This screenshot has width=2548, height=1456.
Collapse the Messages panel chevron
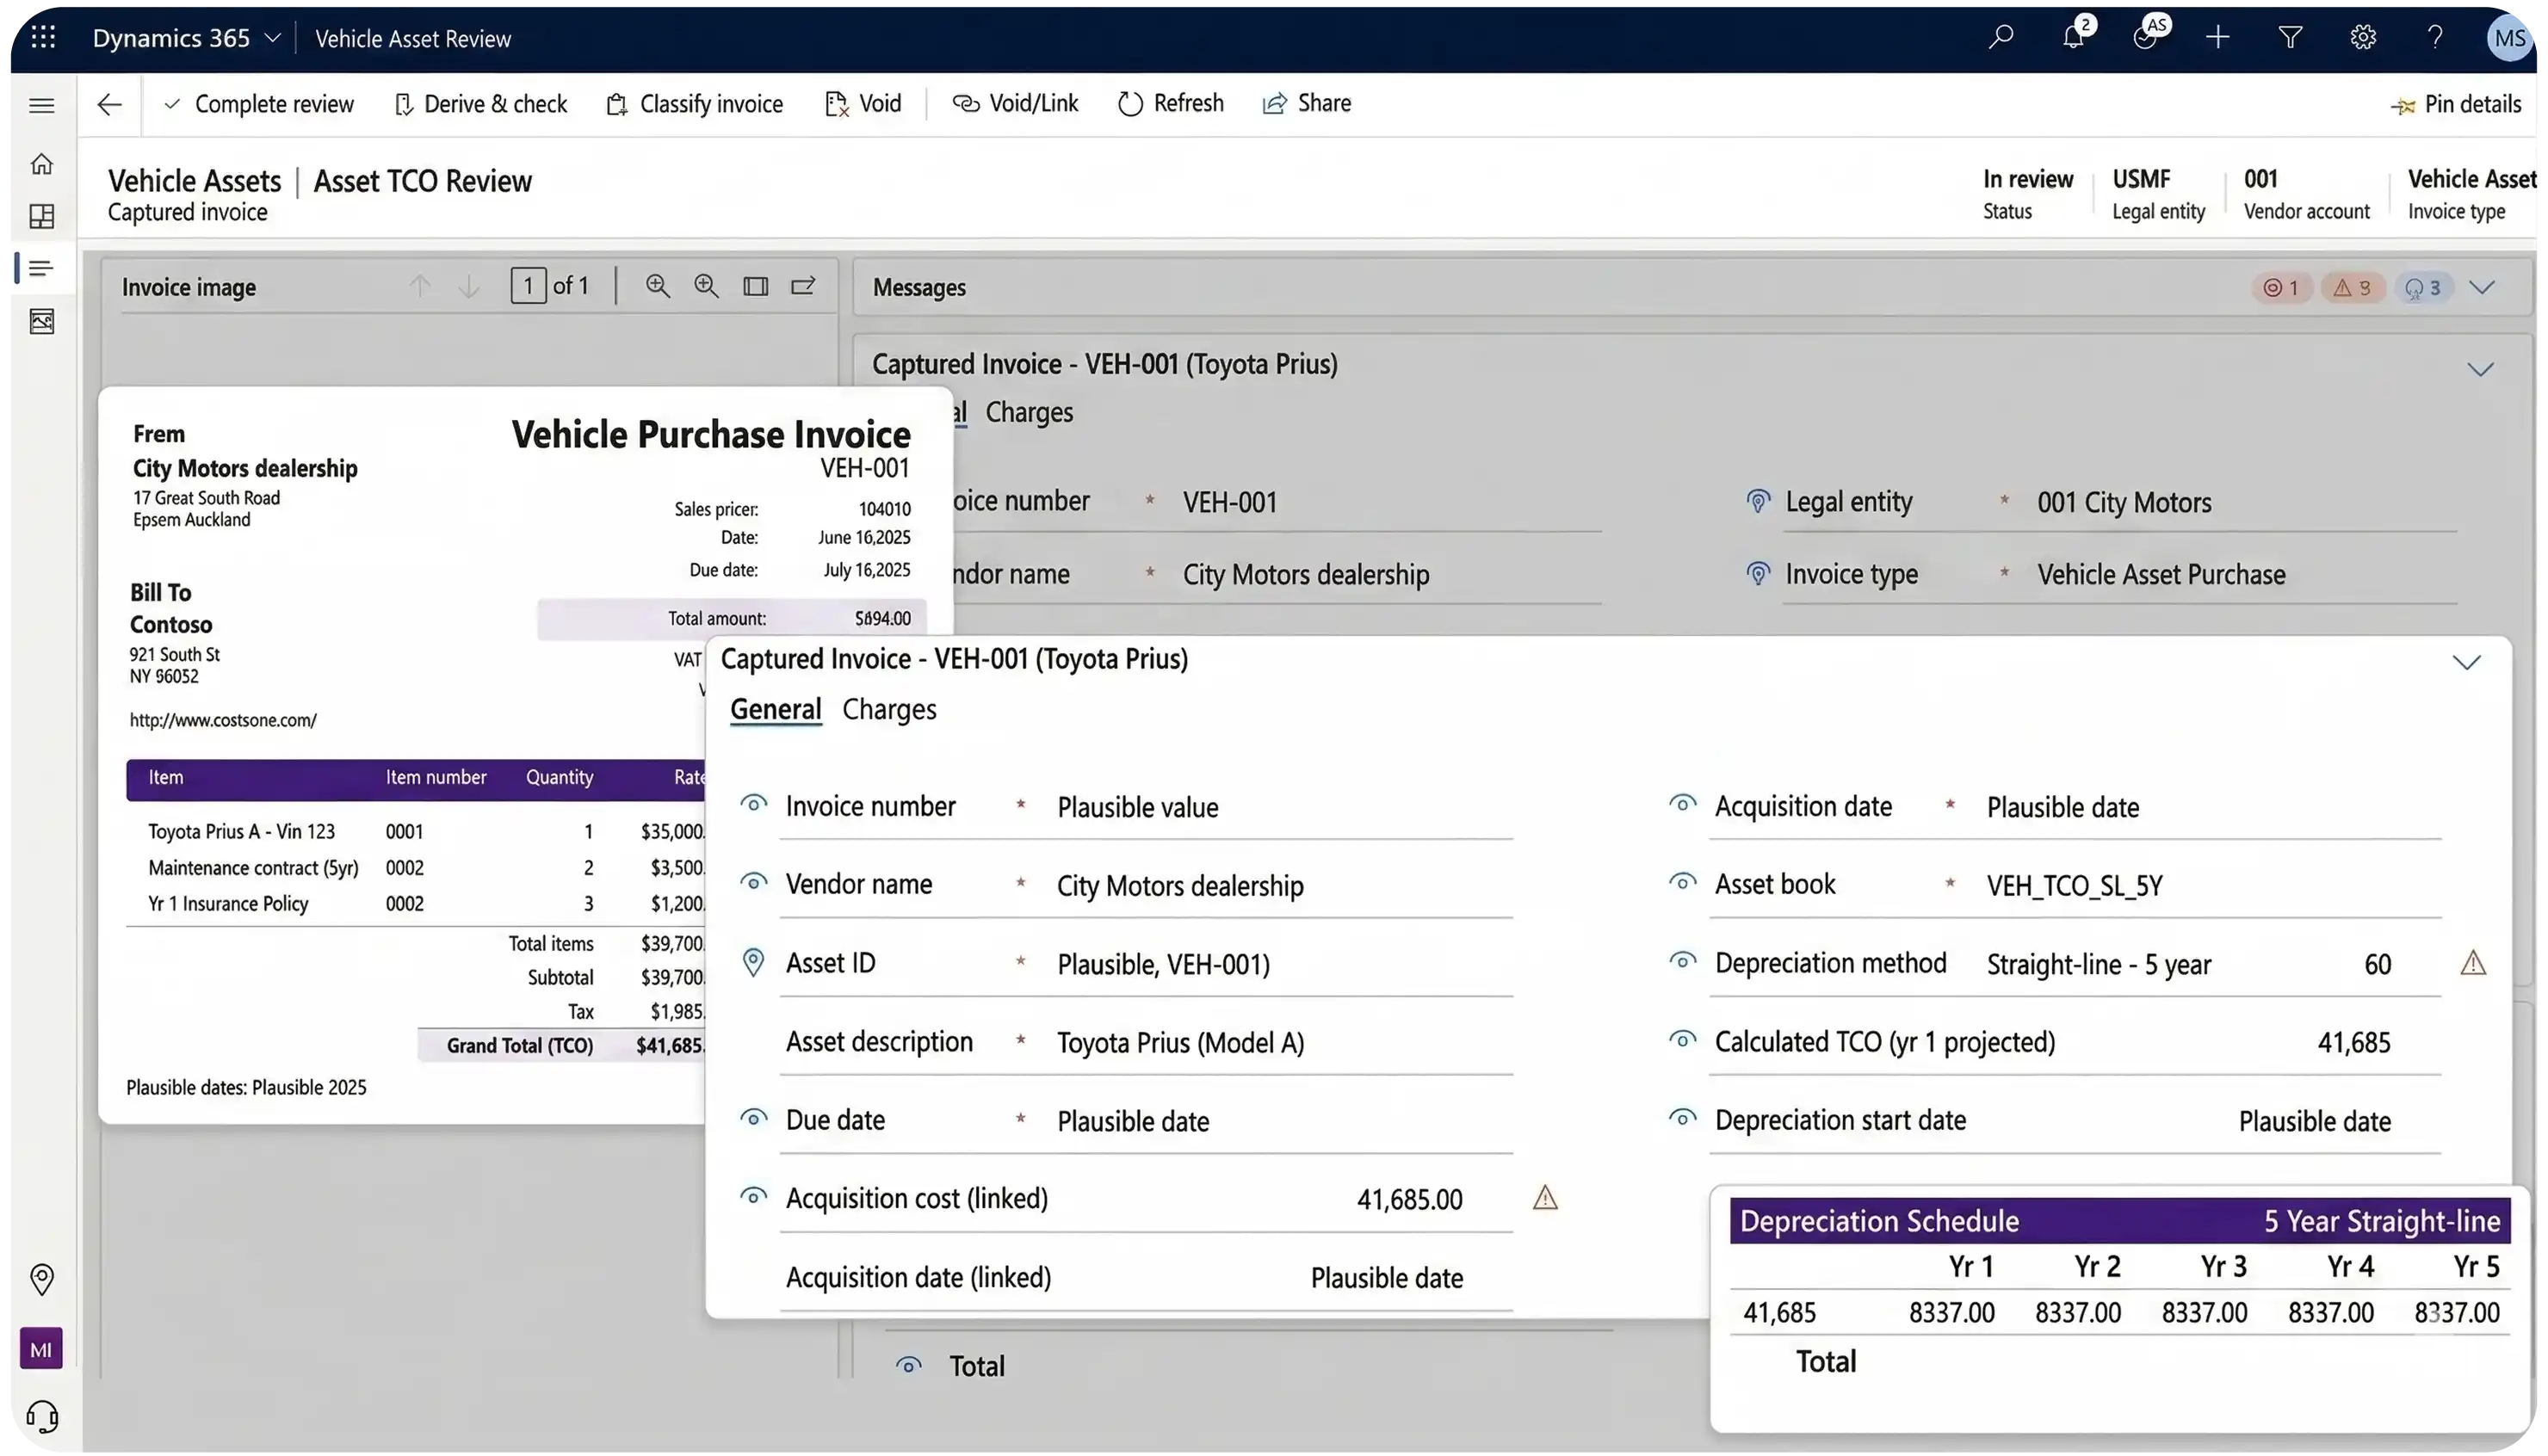click(2481, 288)
